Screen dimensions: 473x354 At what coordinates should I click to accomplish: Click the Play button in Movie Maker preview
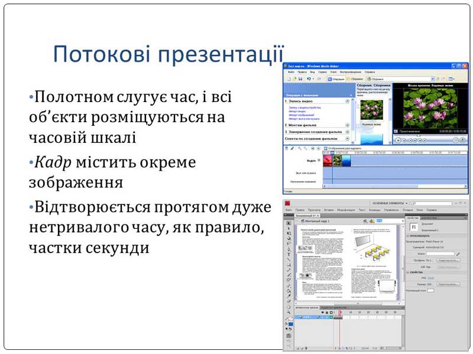point(398,140)
